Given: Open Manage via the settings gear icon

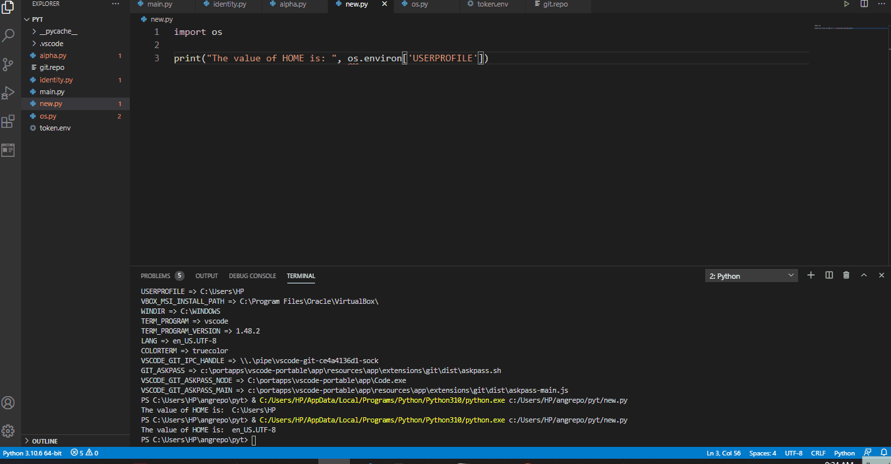Looking at the screenshot, I should coord(9,431).
